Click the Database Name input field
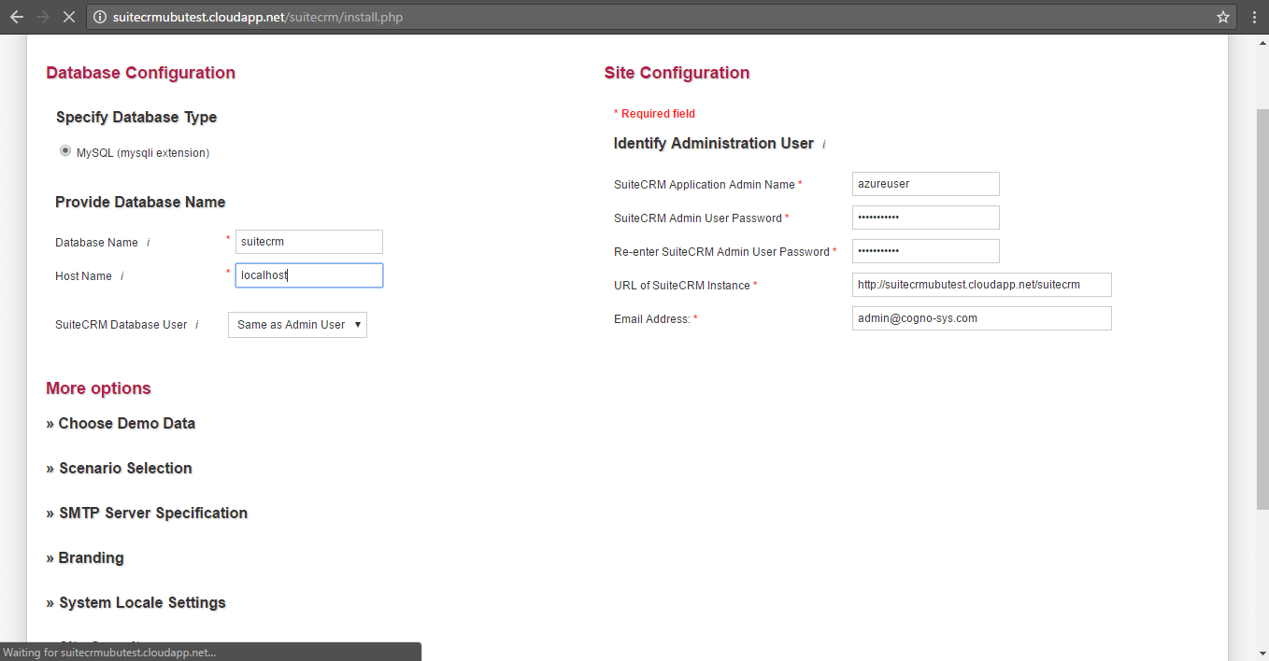 [x=308, y=242]
